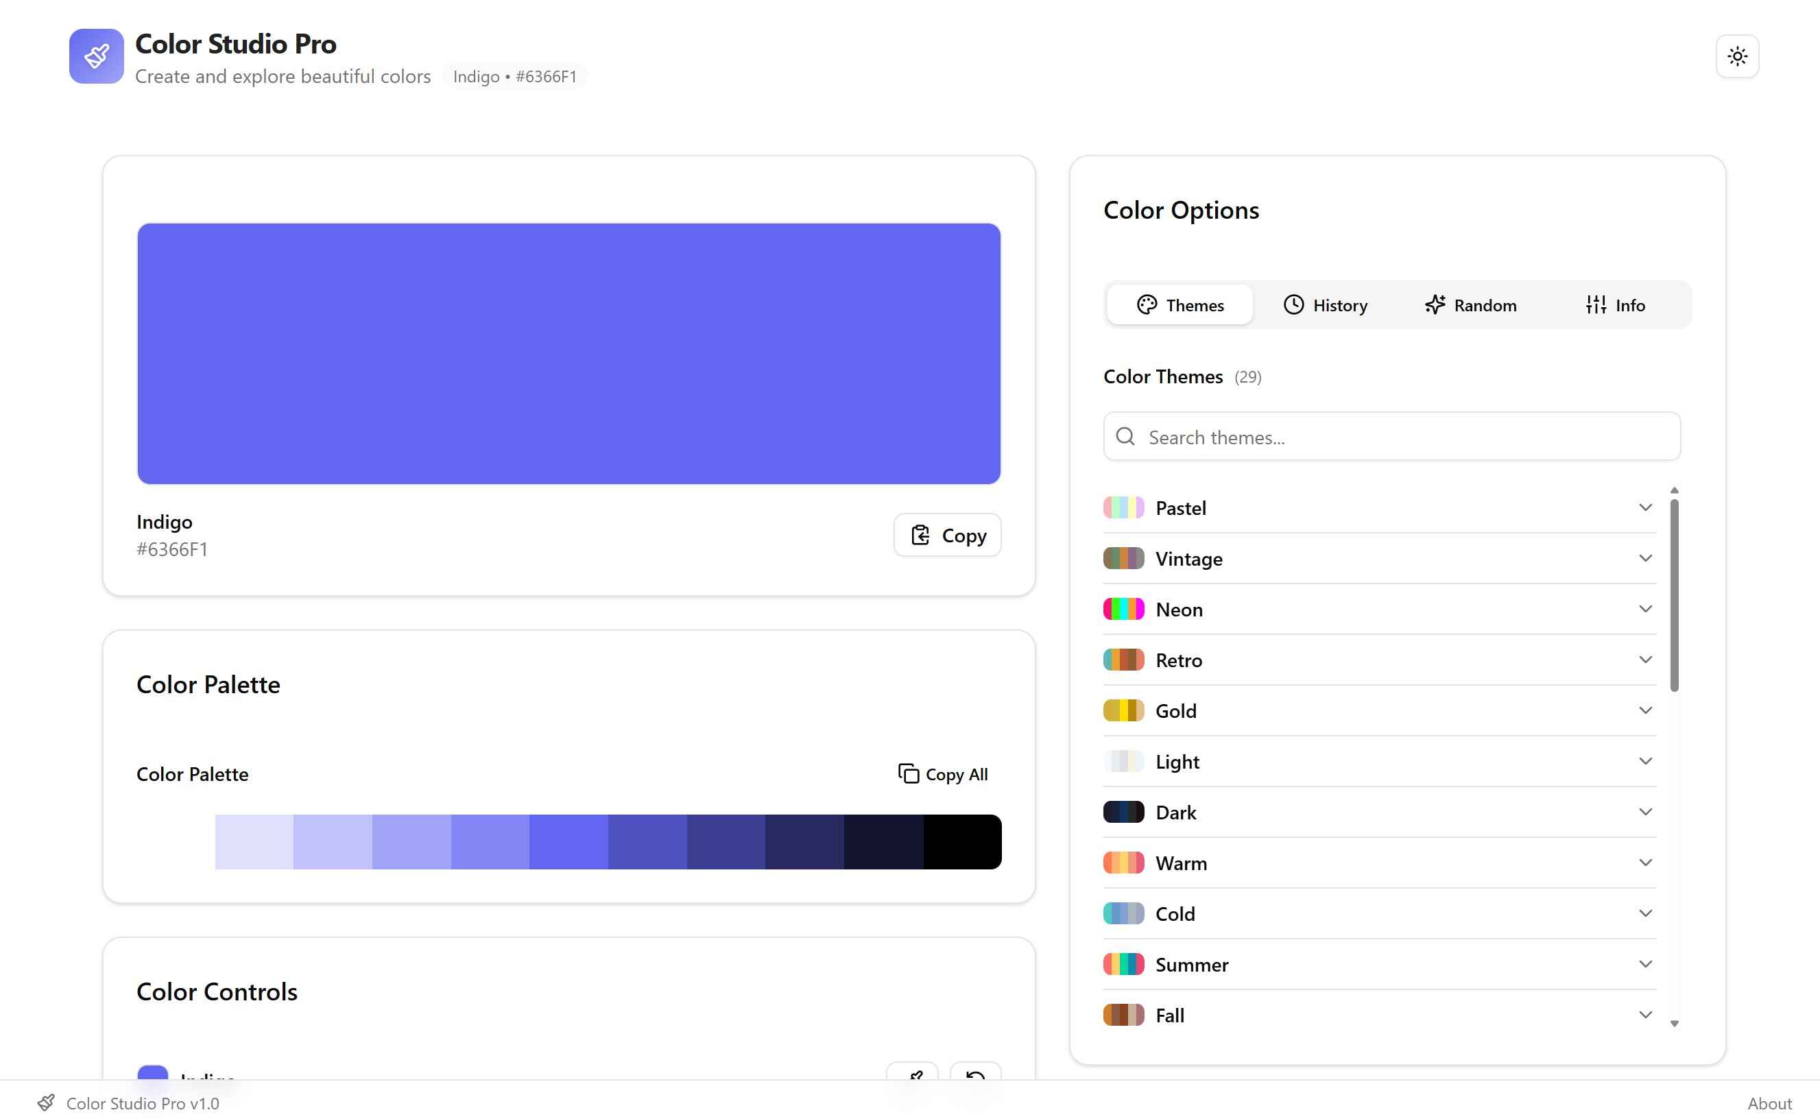Click the '#6366F1' hex value under preview
This screenshot has width=1820, height=1119.
pos(172,549)
